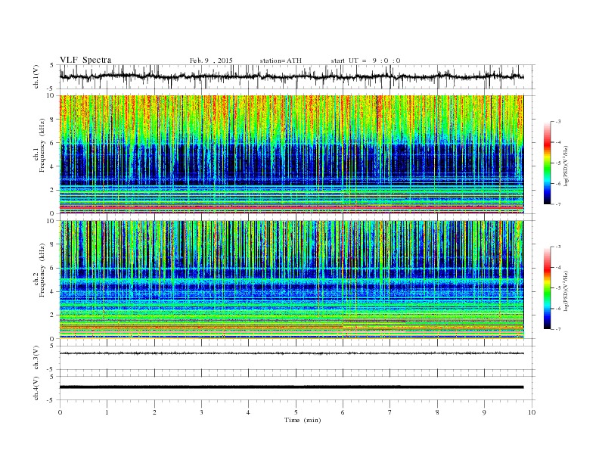This screenshot has width=599, height=463.
Task: Click the "ch.3(V)" axis label
Action: (x=36, y=358)
